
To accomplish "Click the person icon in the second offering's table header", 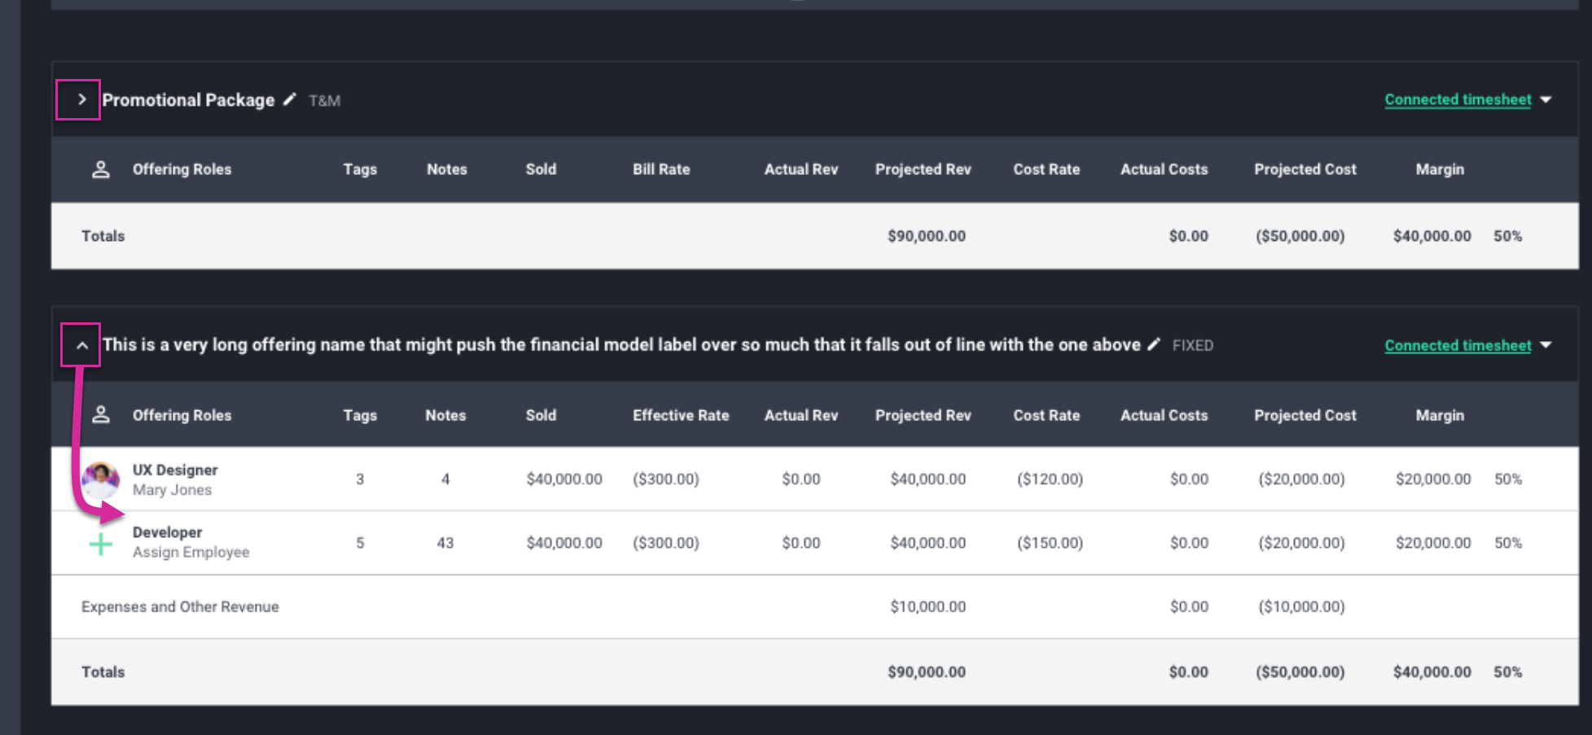I will pyautogui.click(x=101, y=415).
